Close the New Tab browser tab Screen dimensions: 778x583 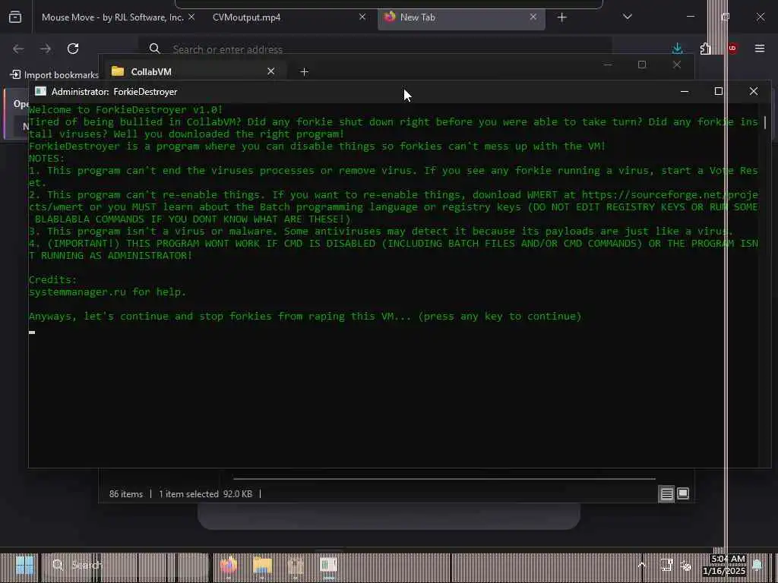(x=533, y=17)
